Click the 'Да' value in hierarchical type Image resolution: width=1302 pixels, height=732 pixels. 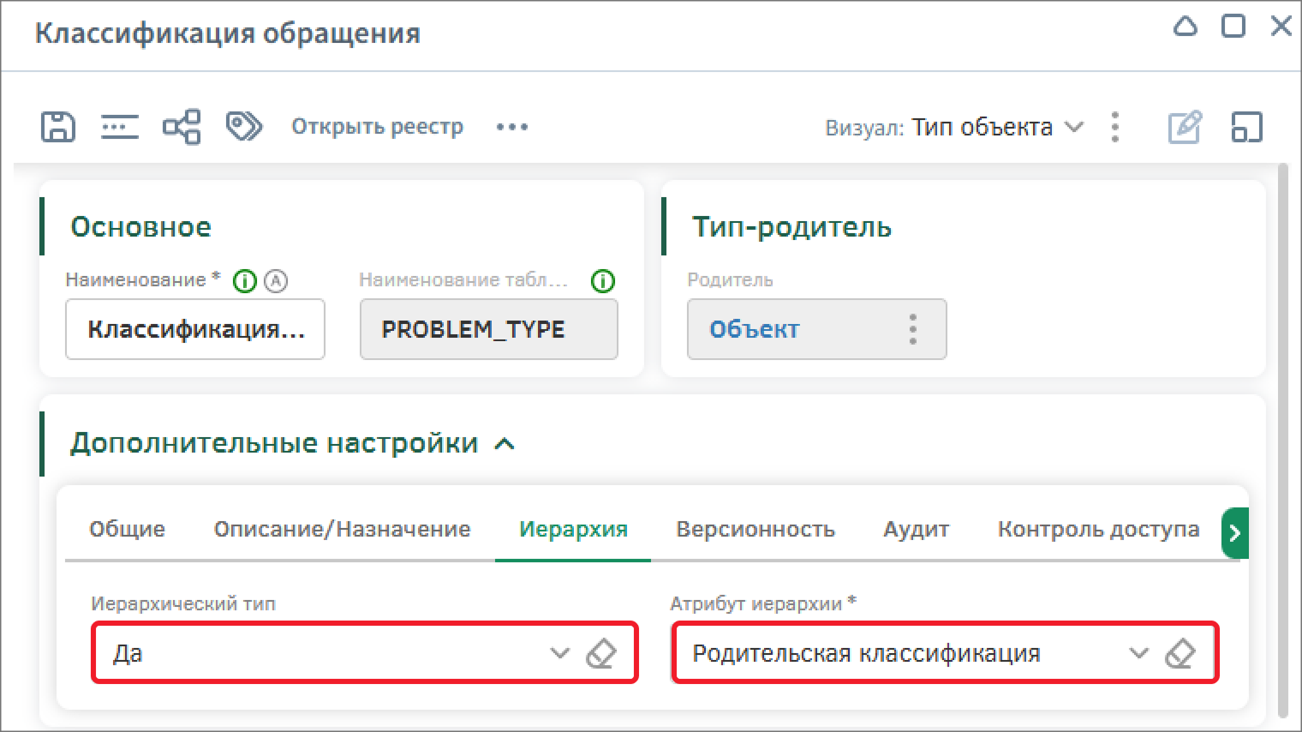128,654
